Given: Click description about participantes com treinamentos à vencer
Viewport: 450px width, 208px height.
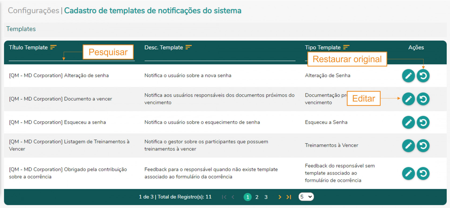Looking at the screenshot, I should 206,145.
